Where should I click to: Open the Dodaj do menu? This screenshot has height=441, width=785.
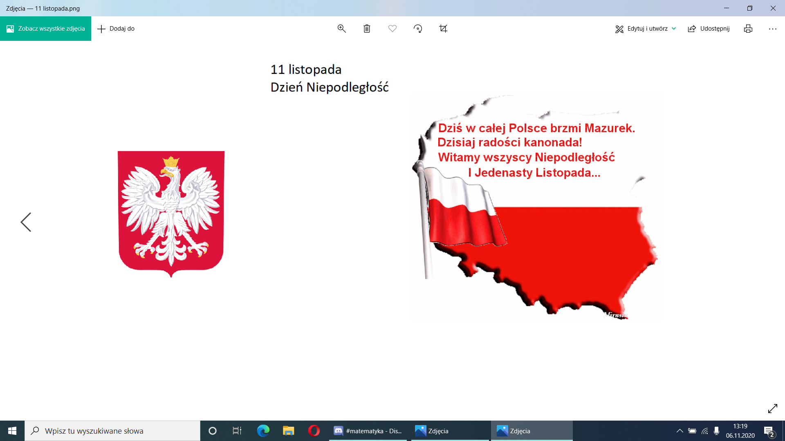(x=116, y=29)
